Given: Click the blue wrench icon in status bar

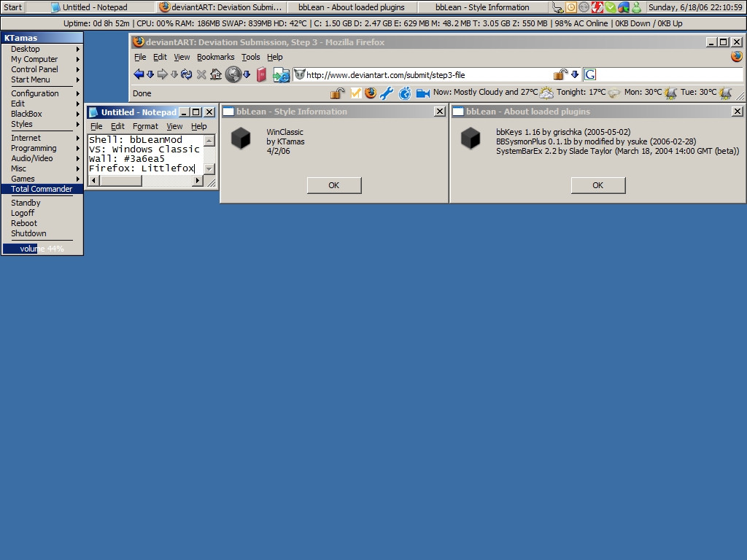Looking at the screenshot, I should [387, 93].
